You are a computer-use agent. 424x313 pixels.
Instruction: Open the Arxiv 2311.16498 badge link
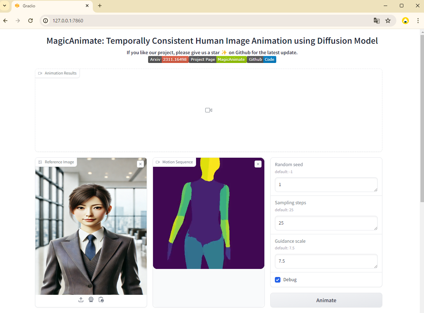168,59
